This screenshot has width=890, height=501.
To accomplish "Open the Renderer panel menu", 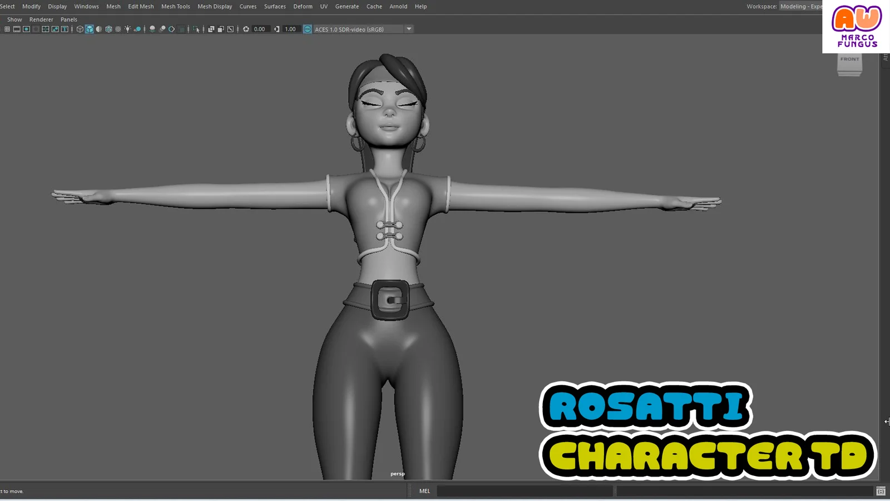I will (x=41, y=19).
